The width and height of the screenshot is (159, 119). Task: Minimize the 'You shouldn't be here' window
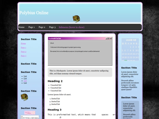[x=106, y=38]
